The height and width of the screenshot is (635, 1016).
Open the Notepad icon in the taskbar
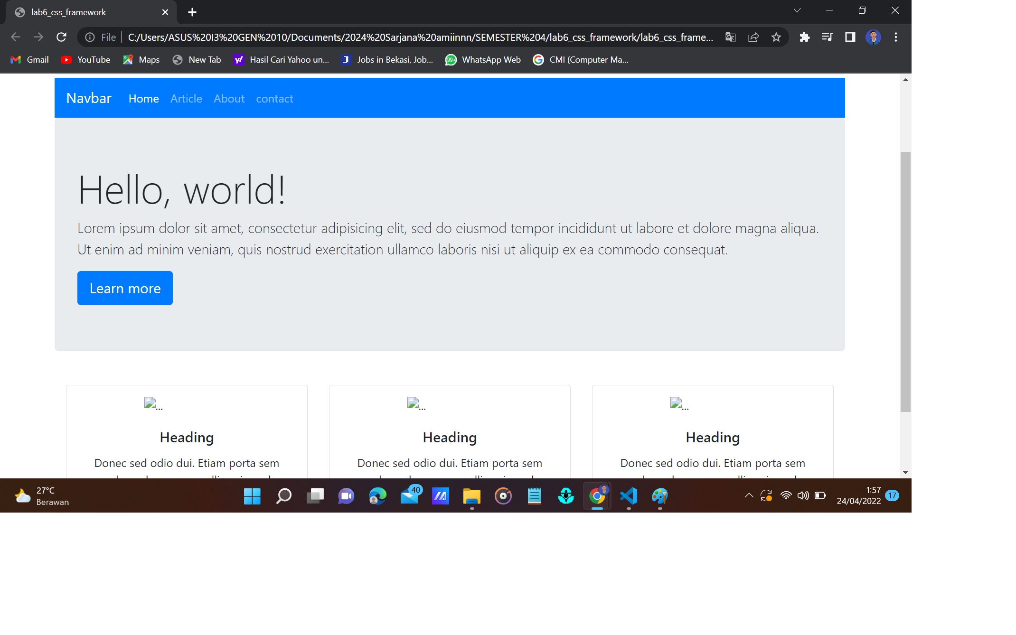pyautogui.click(x=535, y=496)
